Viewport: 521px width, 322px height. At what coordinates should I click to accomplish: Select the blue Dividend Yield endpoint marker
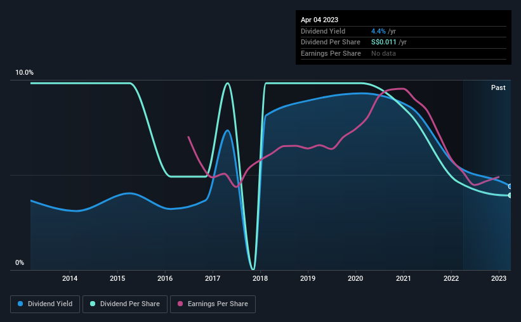pos(510,186)
